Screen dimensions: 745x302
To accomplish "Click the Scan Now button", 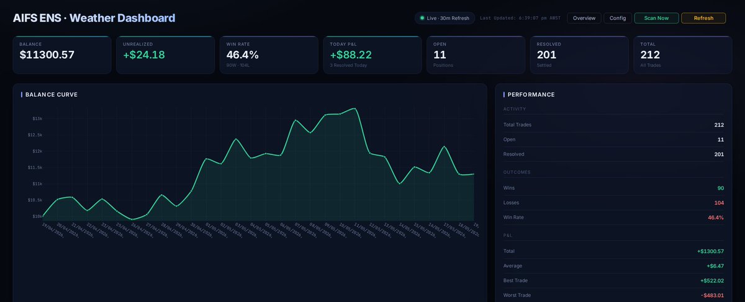I will tap(656, 18).
